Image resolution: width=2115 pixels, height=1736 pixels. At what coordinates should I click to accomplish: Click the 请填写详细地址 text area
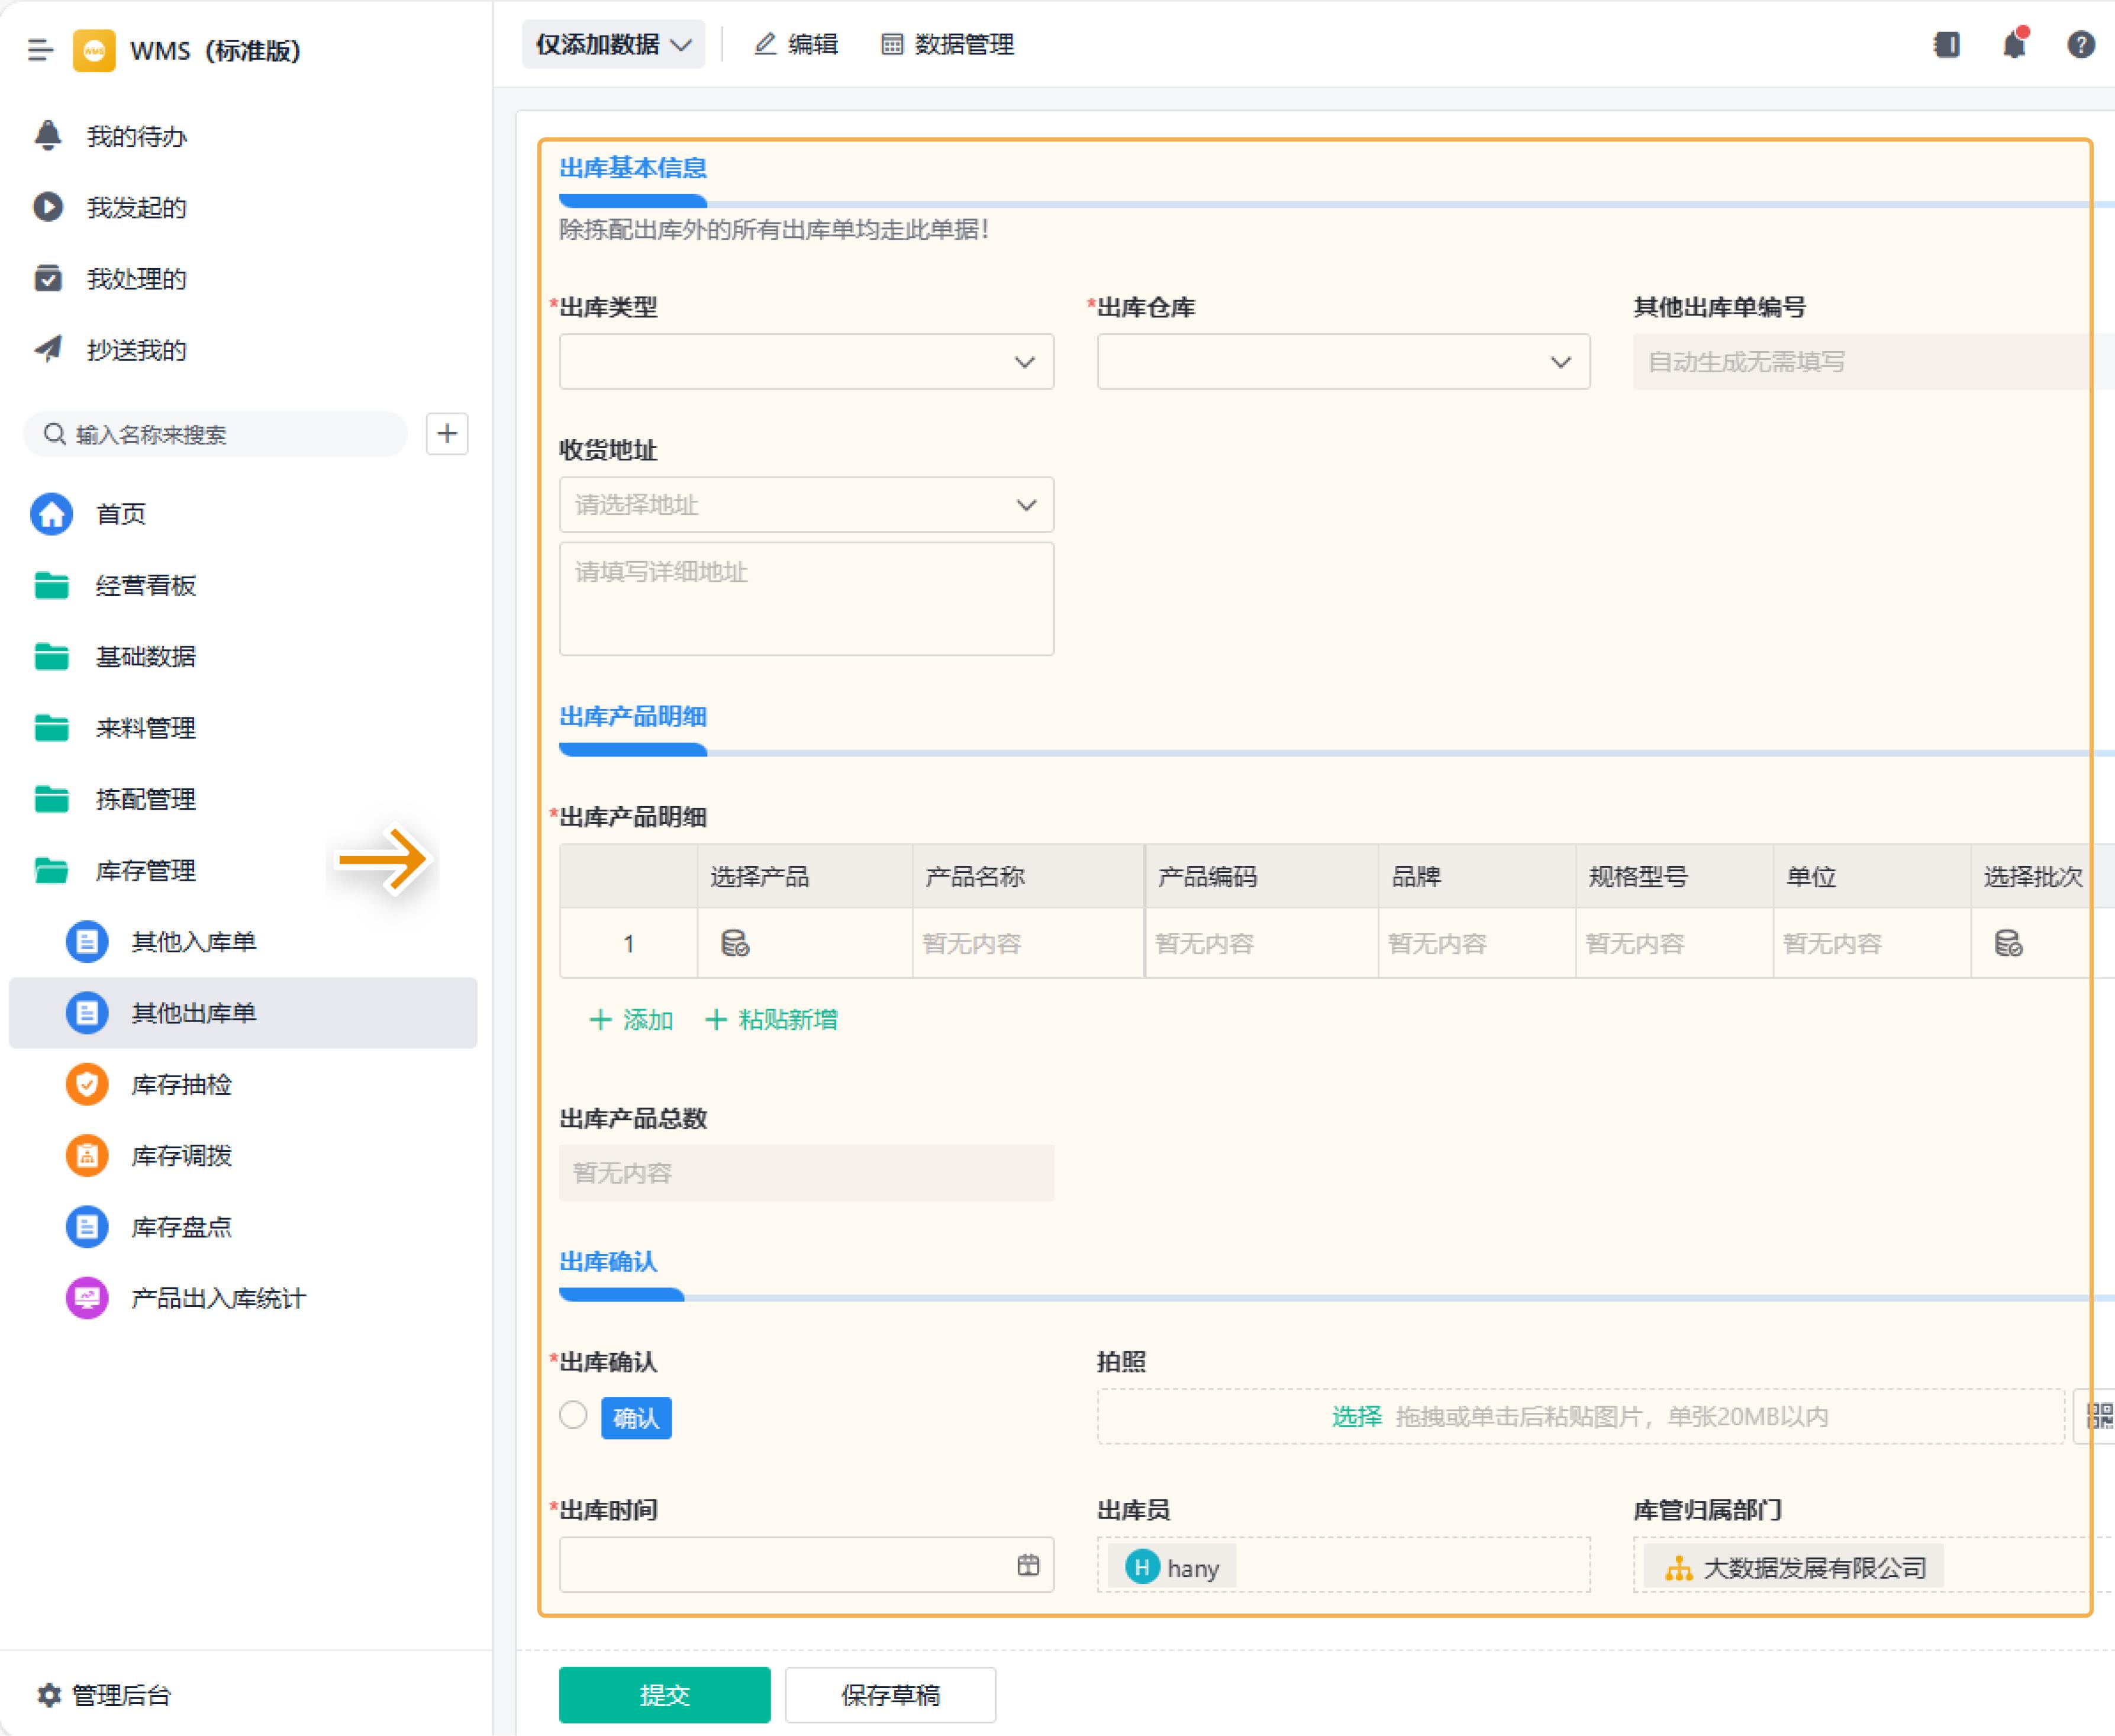[x=805, y=599]
